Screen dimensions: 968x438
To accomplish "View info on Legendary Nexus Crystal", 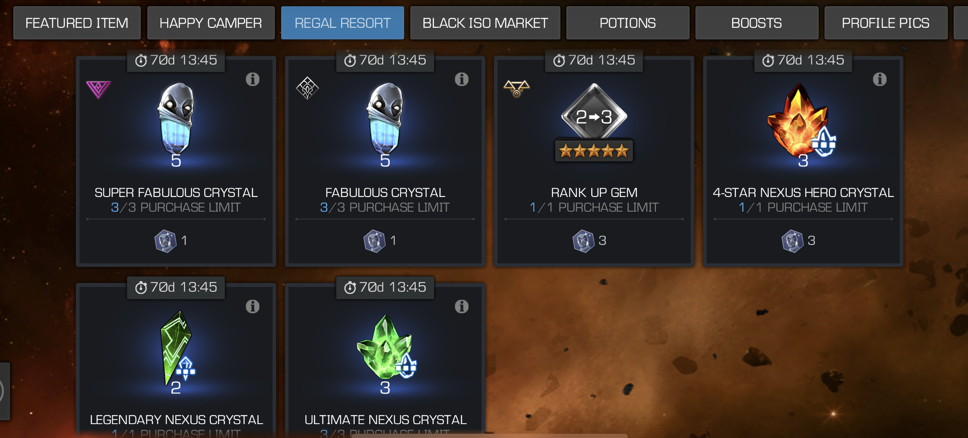I will (x=253, y=306).
